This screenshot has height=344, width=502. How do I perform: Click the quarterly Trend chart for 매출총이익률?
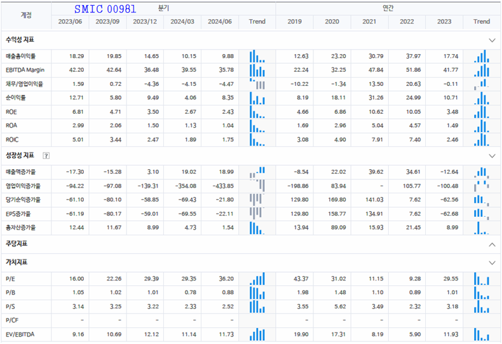pyautogui.click(x=257, y=57)
